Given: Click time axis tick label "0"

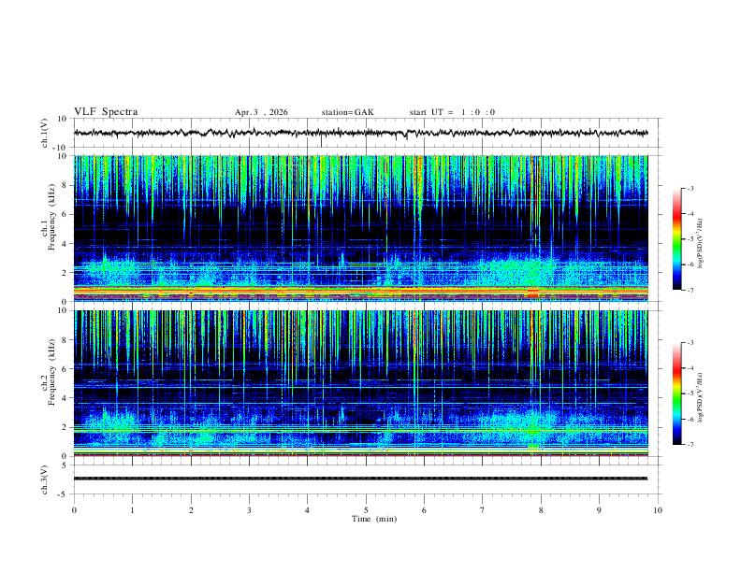Looking at the screenshot, I should (x=74, y=510).
